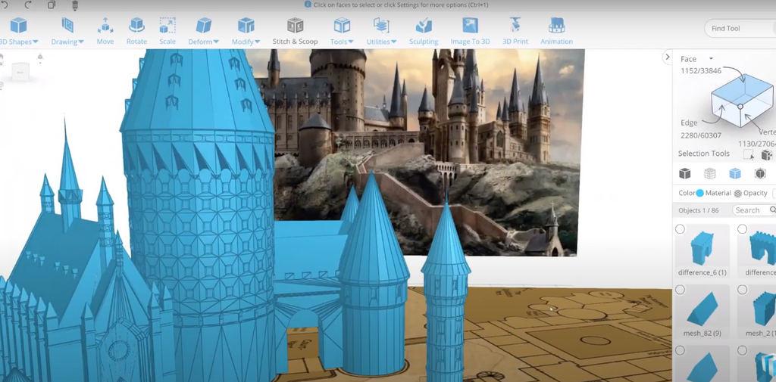Click the Opacity value box
Viewport: 776px width, 382px height.
point(774,193)
